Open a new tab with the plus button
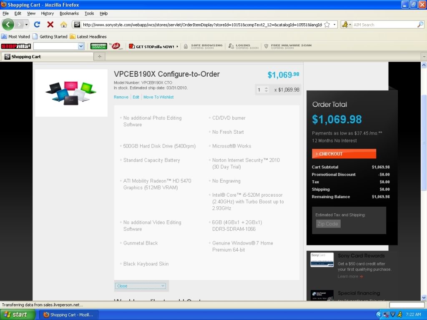 point(100,57)
